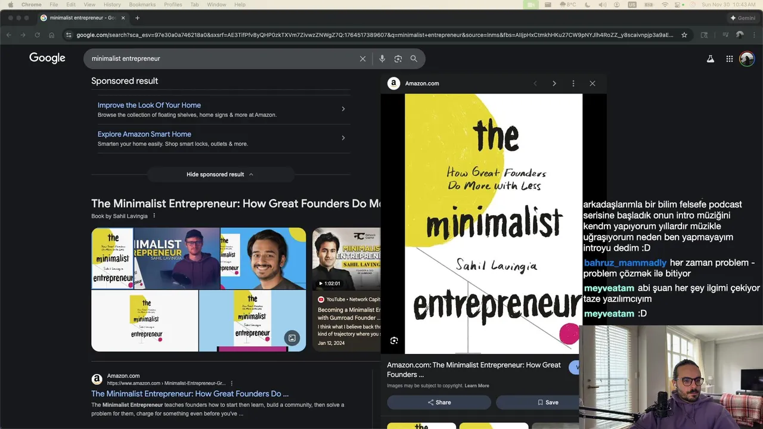Open Improve the Look Of Your Home link

click(149, 105)
